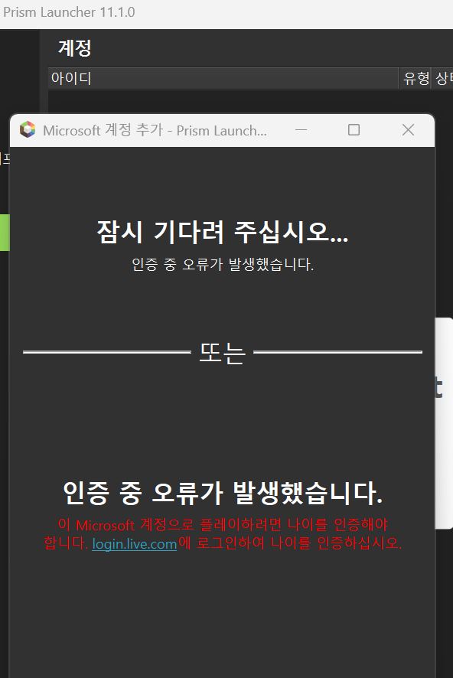Maximize the Microsoft 계정 추가 dialog
453x678 pixels.
354,130
